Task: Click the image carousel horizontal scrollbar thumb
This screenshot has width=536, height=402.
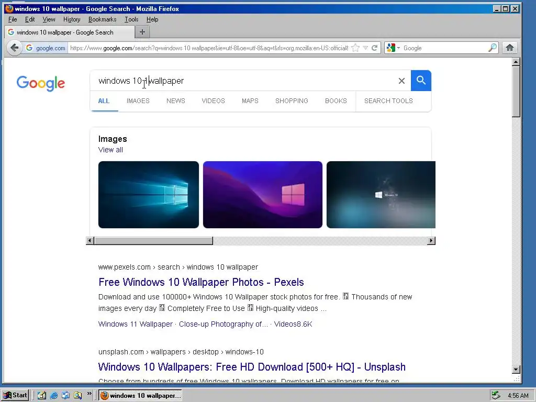Action: pos(153,241)
